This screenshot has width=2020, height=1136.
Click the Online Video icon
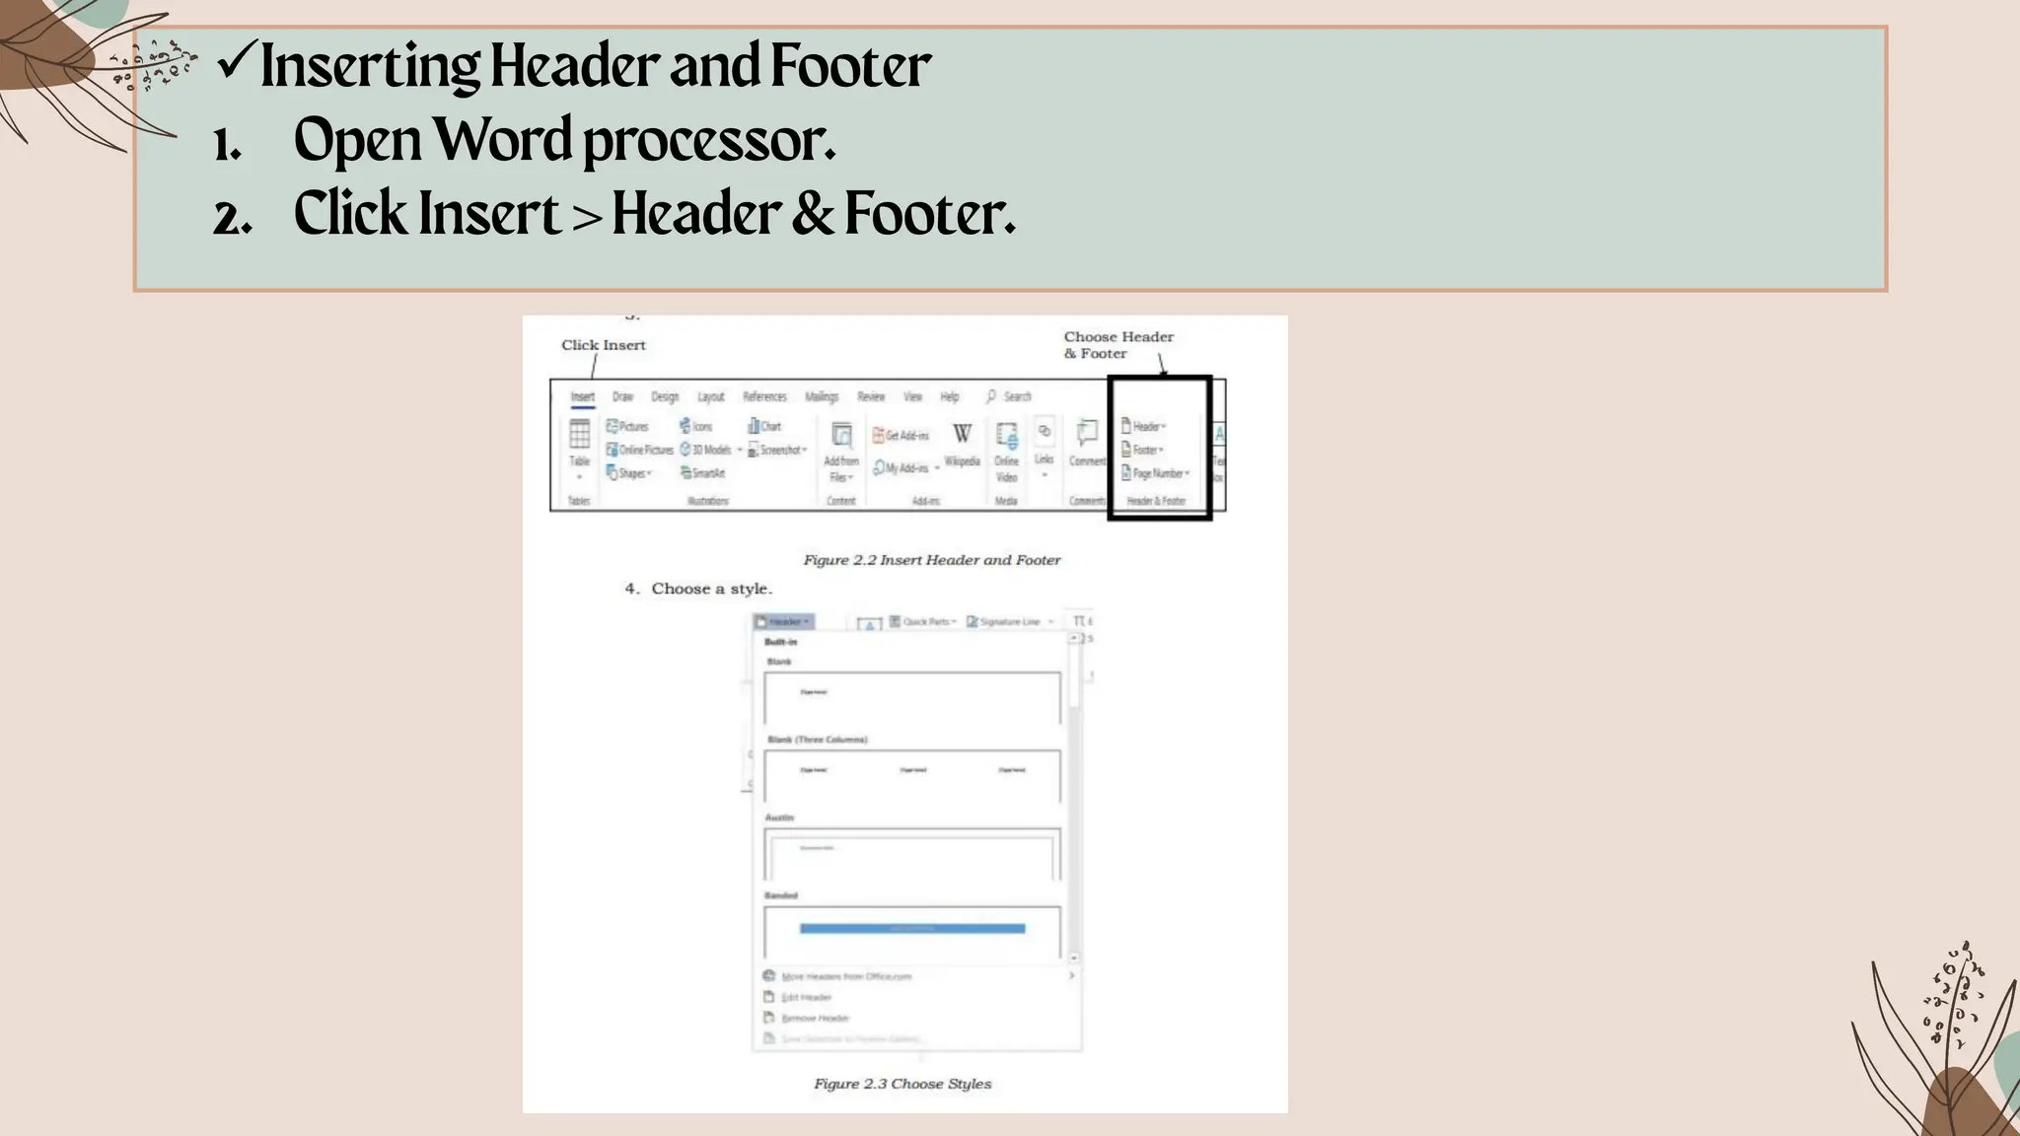tap(1006, 436)
